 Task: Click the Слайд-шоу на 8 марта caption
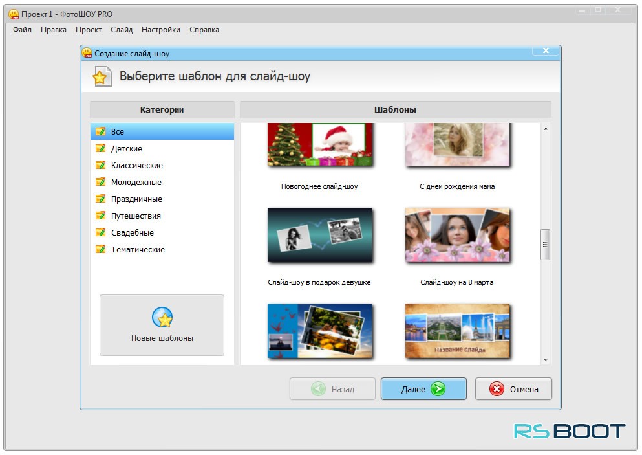point(457,282)
